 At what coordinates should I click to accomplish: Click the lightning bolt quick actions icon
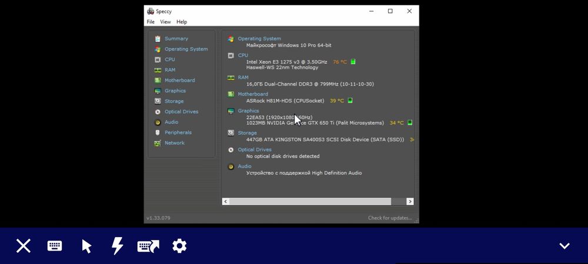click(x=118, y=246)
